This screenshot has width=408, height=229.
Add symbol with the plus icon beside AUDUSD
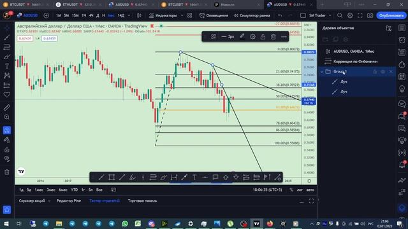46,15
